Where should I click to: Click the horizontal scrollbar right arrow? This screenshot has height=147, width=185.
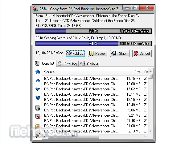coord(145,136)
